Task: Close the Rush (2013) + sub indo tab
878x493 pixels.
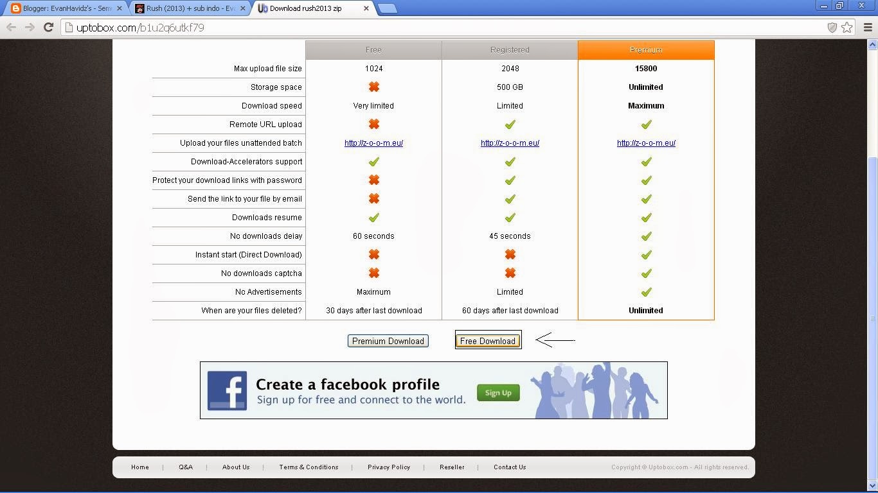Action: pos(243,8)
